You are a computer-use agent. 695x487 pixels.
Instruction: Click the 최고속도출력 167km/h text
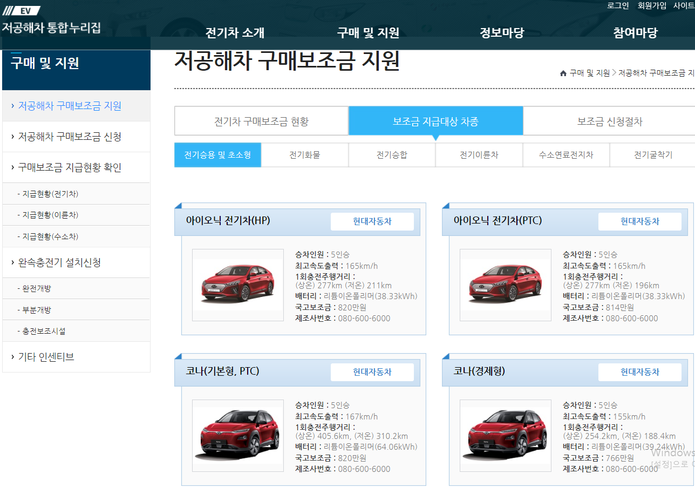pyautogui.click(x=336, y=416)
